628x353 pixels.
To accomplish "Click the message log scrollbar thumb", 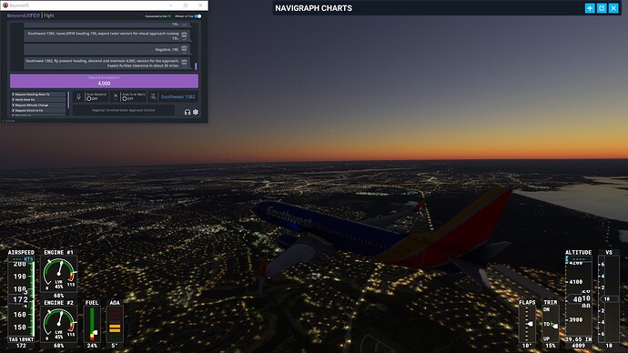I will click(196, 66).
